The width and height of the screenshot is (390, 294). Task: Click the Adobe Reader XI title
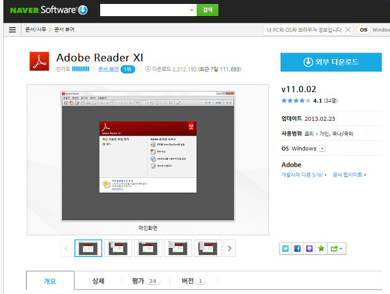click(99, 58)
